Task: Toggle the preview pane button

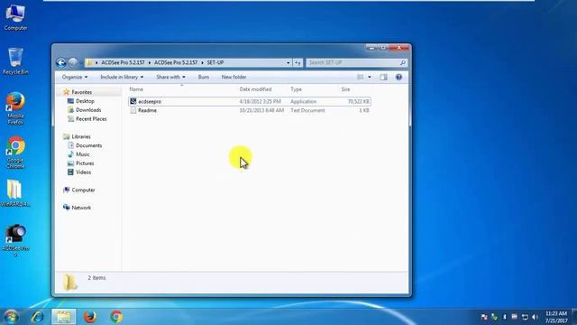Action: coord(383,77)
